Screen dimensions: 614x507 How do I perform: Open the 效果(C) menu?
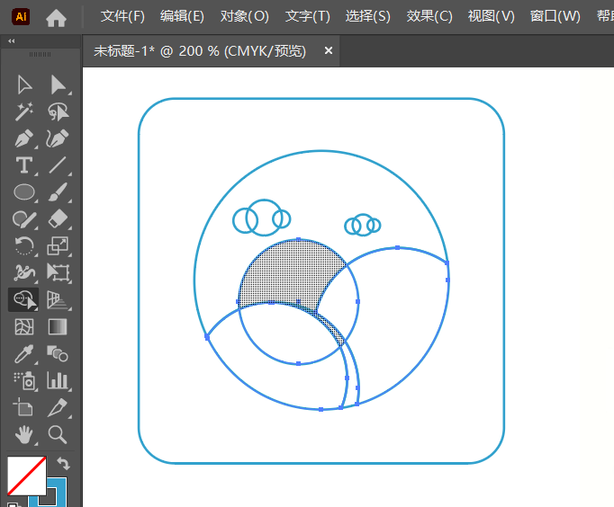click(x=429, y=16)
